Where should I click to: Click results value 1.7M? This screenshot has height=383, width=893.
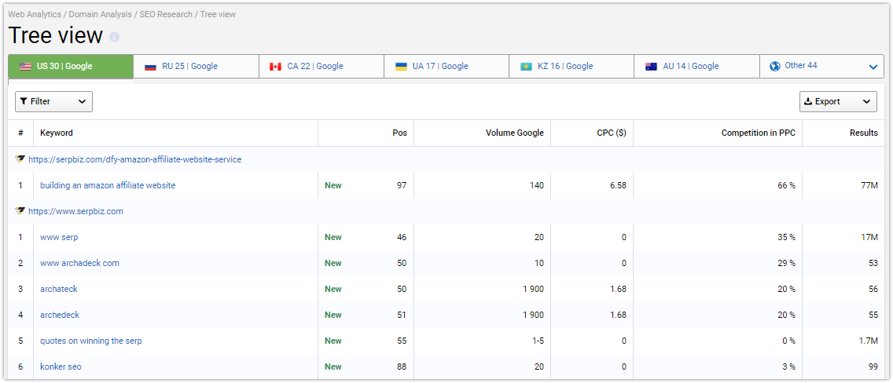[x=867, y=341]
